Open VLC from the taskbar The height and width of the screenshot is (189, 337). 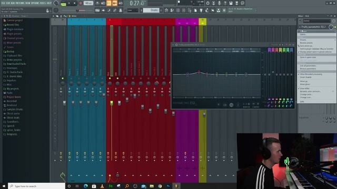click(x=102, y=186)
